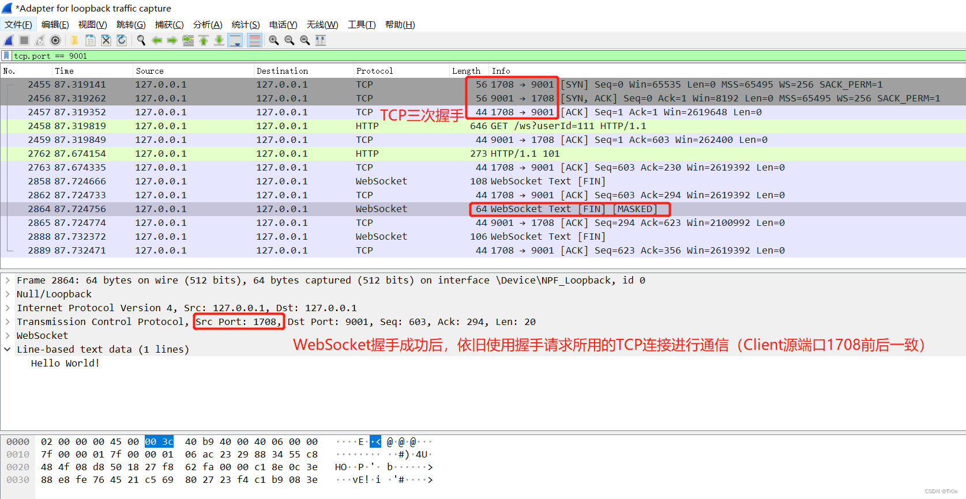Jump to the first packet
966x499 pixels.
tap(204, 40)
